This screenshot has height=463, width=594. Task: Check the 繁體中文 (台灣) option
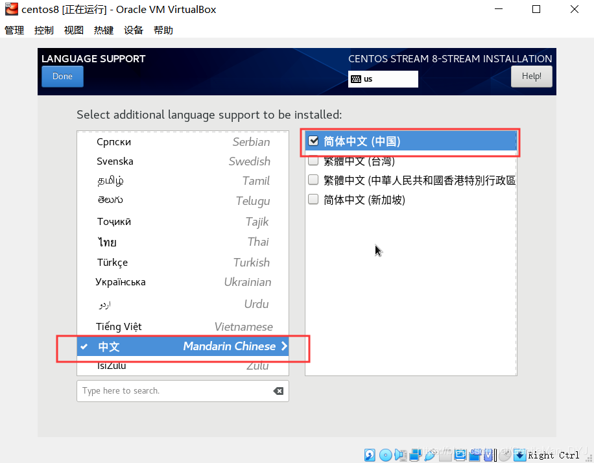(313, 160)
